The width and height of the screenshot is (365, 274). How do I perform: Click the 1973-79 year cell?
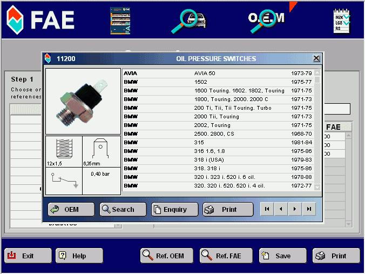tap(301, 73)
